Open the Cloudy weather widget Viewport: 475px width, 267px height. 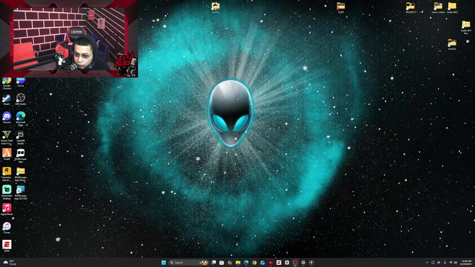tap(10, 263)
